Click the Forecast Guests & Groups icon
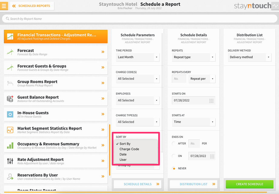The image size is (279, 194). point(10,67)
